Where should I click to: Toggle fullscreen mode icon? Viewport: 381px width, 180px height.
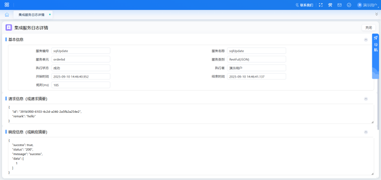[321, 5]
